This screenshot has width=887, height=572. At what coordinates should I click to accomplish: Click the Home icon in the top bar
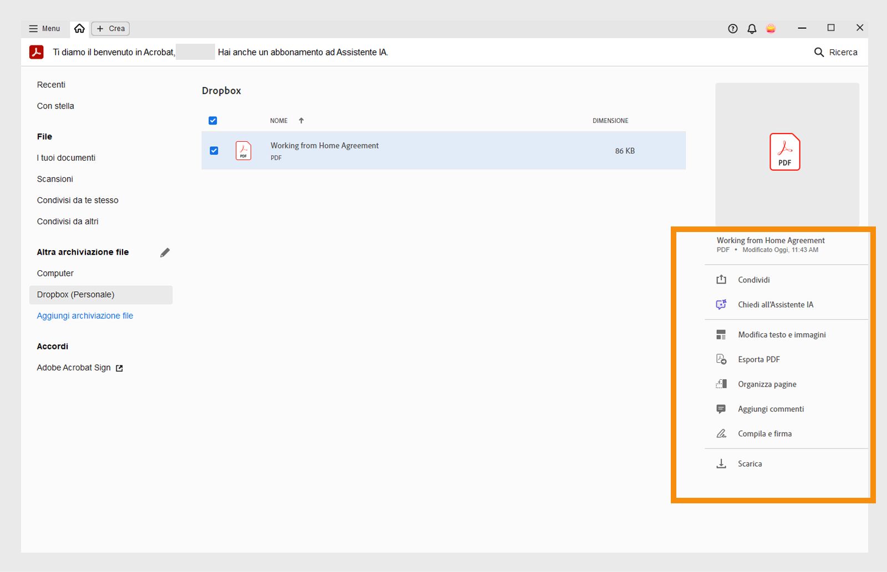click(80, 28)
